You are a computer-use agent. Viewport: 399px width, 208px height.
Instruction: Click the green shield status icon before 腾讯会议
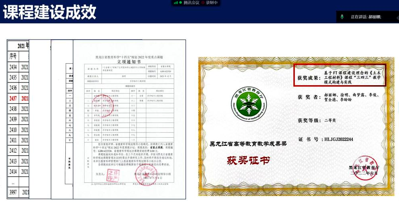pos(181,3)
